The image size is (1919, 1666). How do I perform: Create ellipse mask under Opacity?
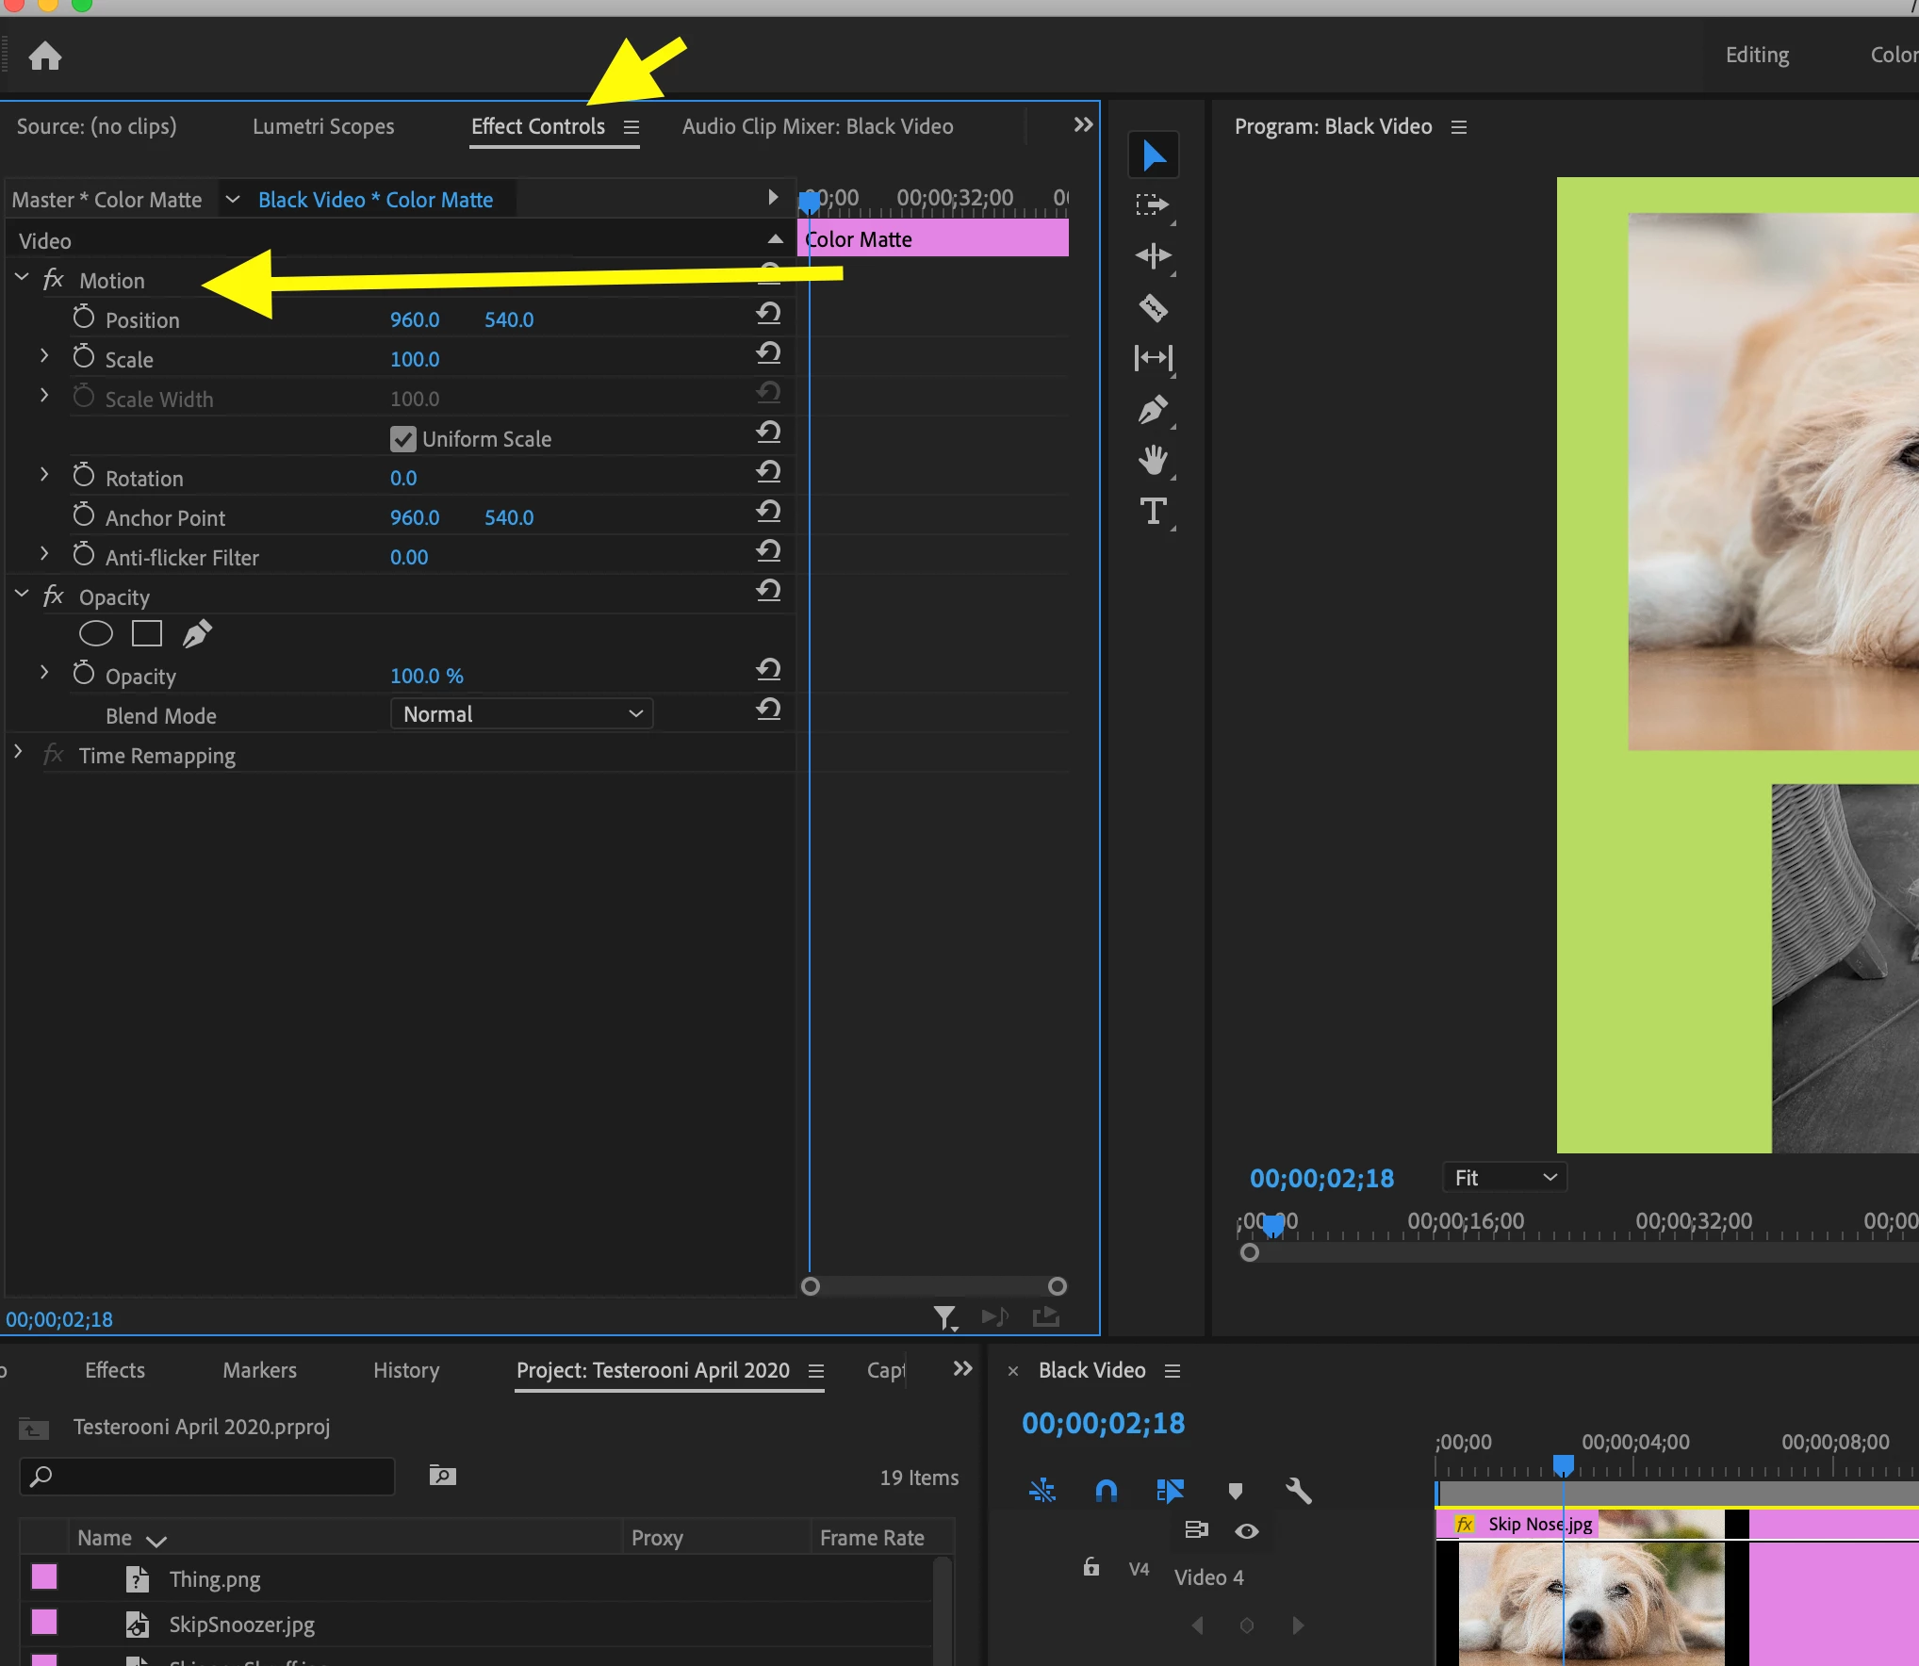click(95, 634)
